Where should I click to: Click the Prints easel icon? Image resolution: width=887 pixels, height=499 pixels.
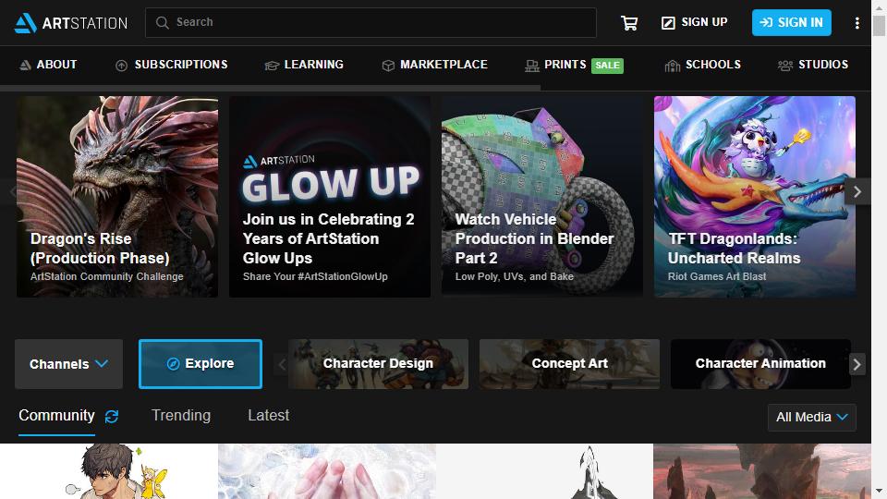click(532, 66)
